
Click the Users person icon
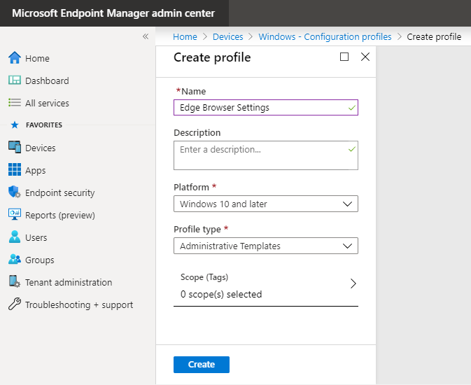[x=15, y=237]
